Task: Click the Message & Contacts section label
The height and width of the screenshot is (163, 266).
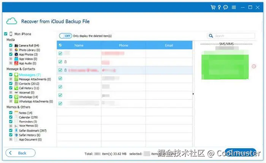Action: 21,69
